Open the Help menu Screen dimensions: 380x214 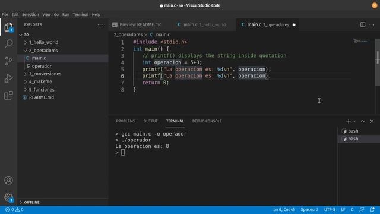coord(96,14)
